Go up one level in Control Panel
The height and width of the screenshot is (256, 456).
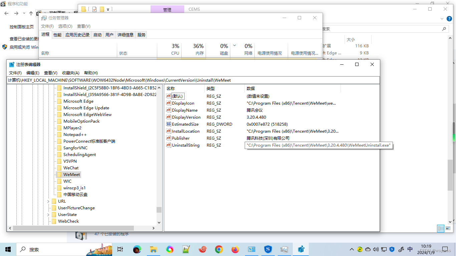tap(31, 13)
